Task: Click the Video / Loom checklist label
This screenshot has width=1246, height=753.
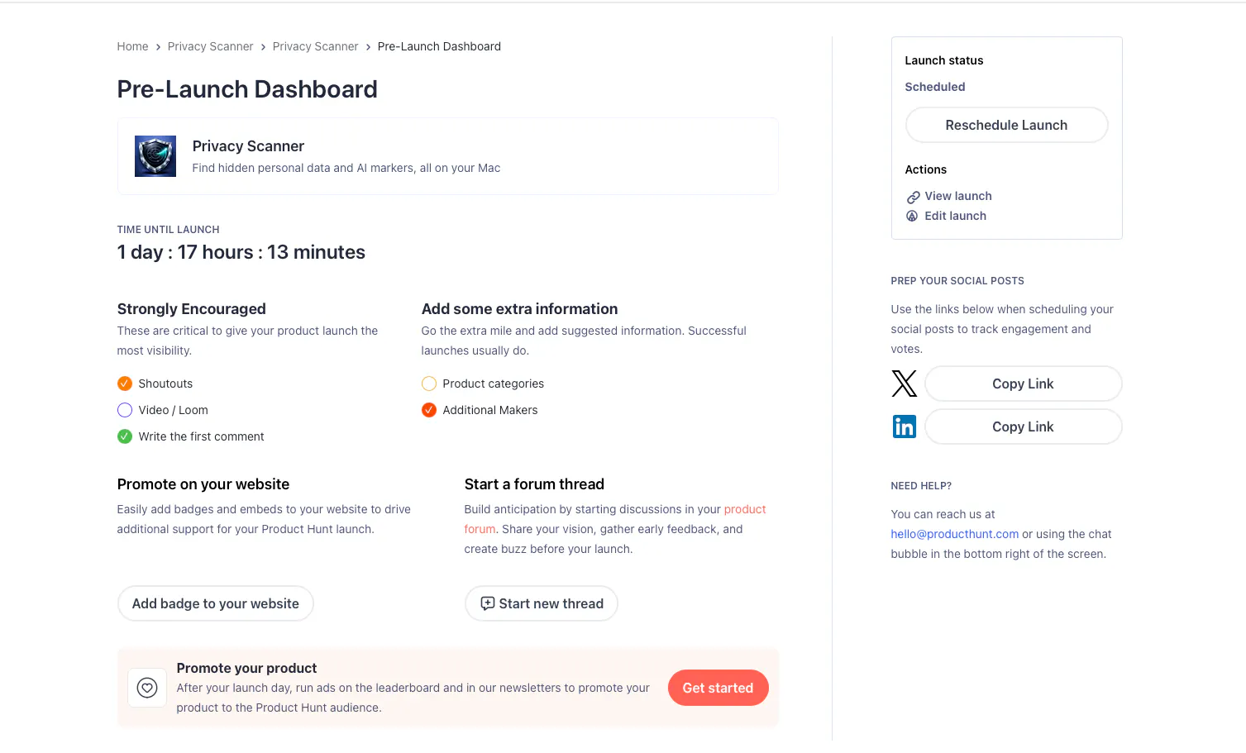Action: [x=174, y=410]
